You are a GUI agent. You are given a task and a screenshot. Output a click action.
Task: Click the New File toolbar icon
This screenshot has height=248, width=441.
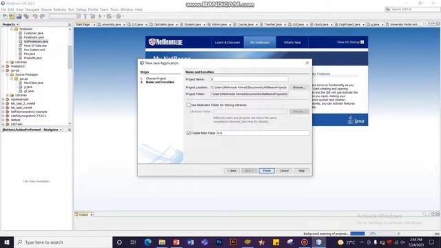click(x=5, y=17)
